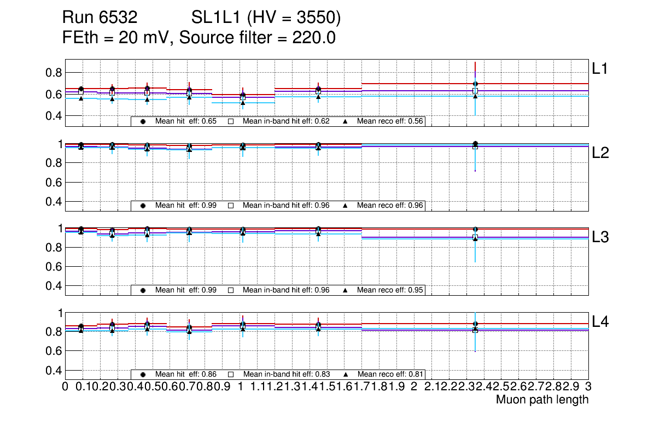
Task: Click the filled circle marker in L4 legend
Action: pos(143,374)
